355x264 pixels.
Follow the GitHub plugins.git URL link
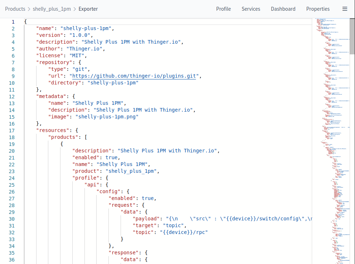(134, 76)
